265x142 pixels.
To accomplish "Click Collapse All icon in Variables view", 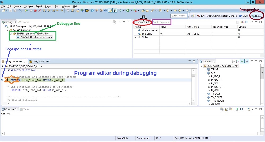I will coord(247,22).
